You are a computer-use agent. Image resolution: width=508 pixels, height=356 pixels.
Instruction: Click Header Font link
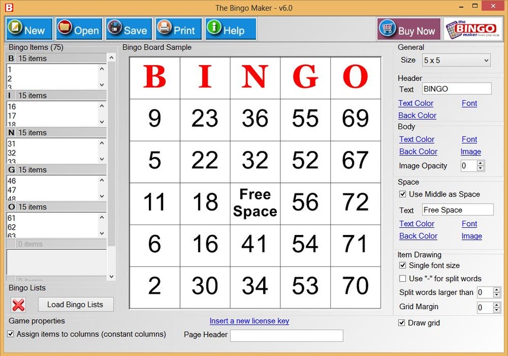469,103
